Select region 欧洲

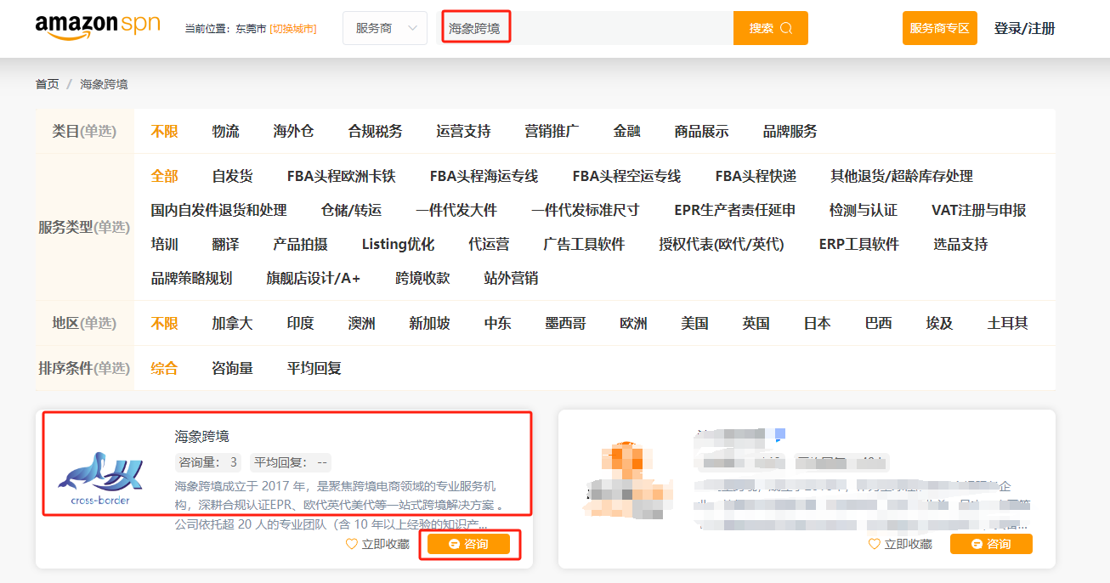[634, 323]
